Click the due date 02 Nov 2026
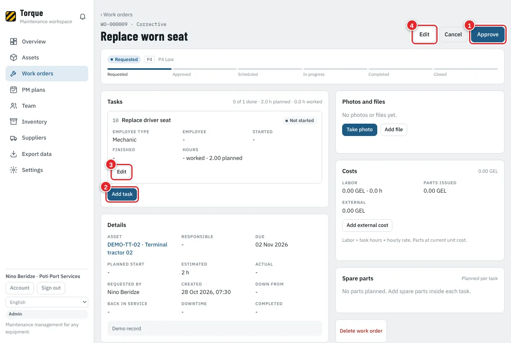The width and height of the screenshot is (511, 343). [x=271, y=244]
